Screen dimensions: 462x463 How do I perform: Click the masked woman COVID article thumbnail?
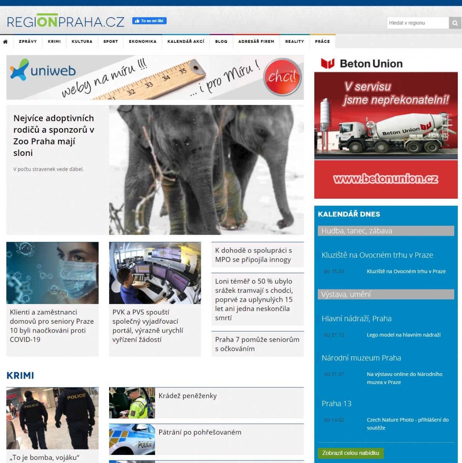tap(52, 273)
